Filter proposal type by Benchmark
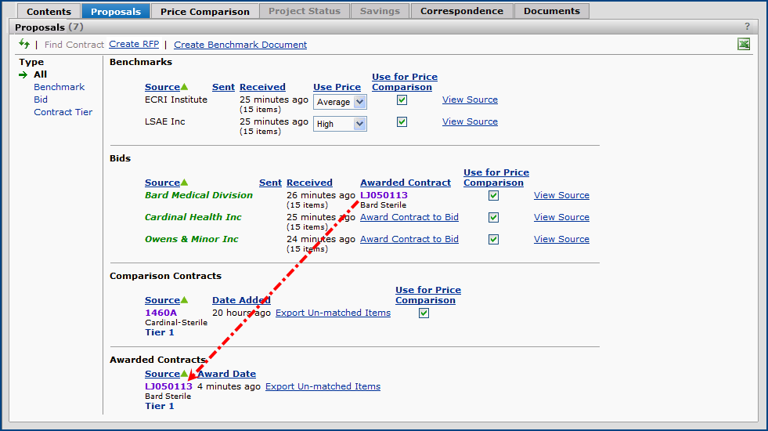Screen dimensions: 768x431 coord(59,87)
